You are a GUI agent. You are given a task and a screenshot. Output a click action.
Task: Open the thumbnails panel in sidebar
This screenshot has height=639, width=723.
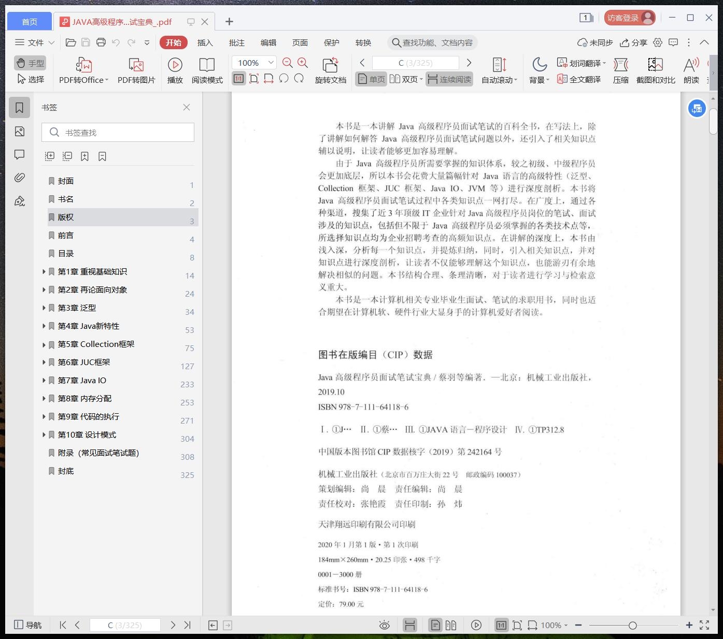point(19,131)
